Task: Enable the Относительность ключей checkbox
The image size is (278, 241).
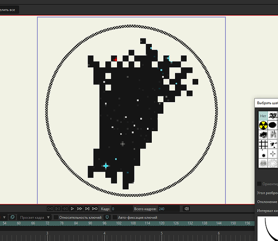Action: pos(56,217)
